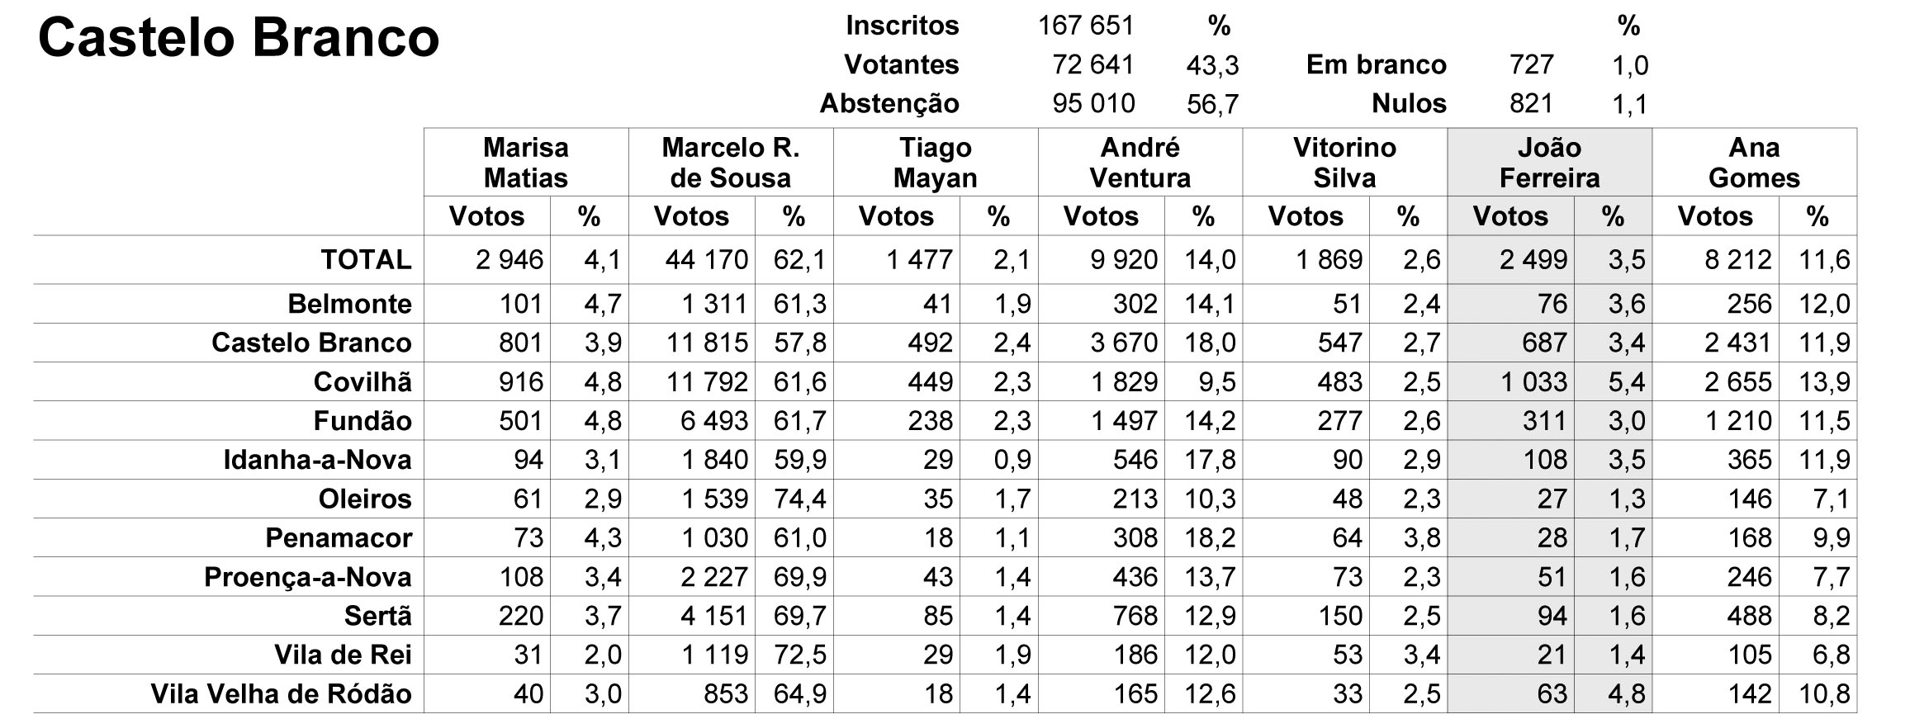Click the TOTAL row label
This screenshot has height=719, width=1910.
tap(367, 260)
